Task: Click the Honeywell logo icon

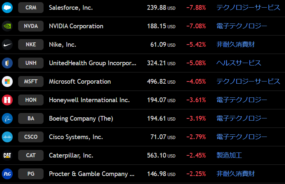Action: (7, 100)
